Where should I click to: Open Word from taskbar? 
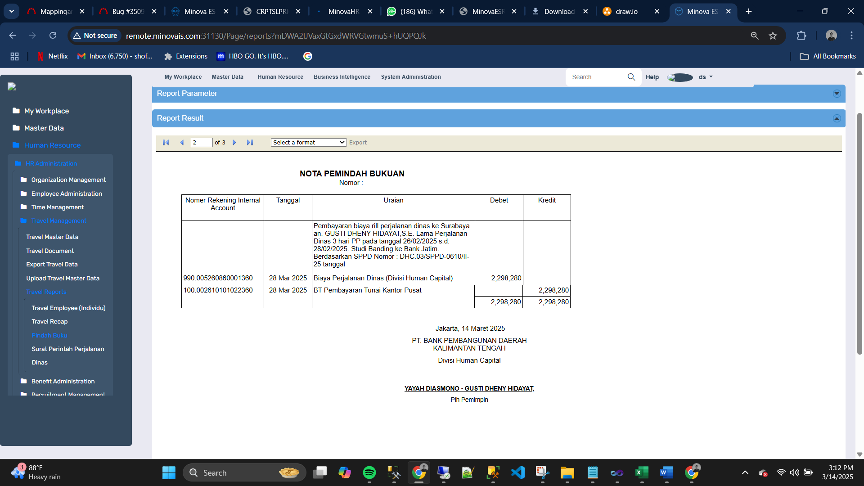click(x=666, y=472)
